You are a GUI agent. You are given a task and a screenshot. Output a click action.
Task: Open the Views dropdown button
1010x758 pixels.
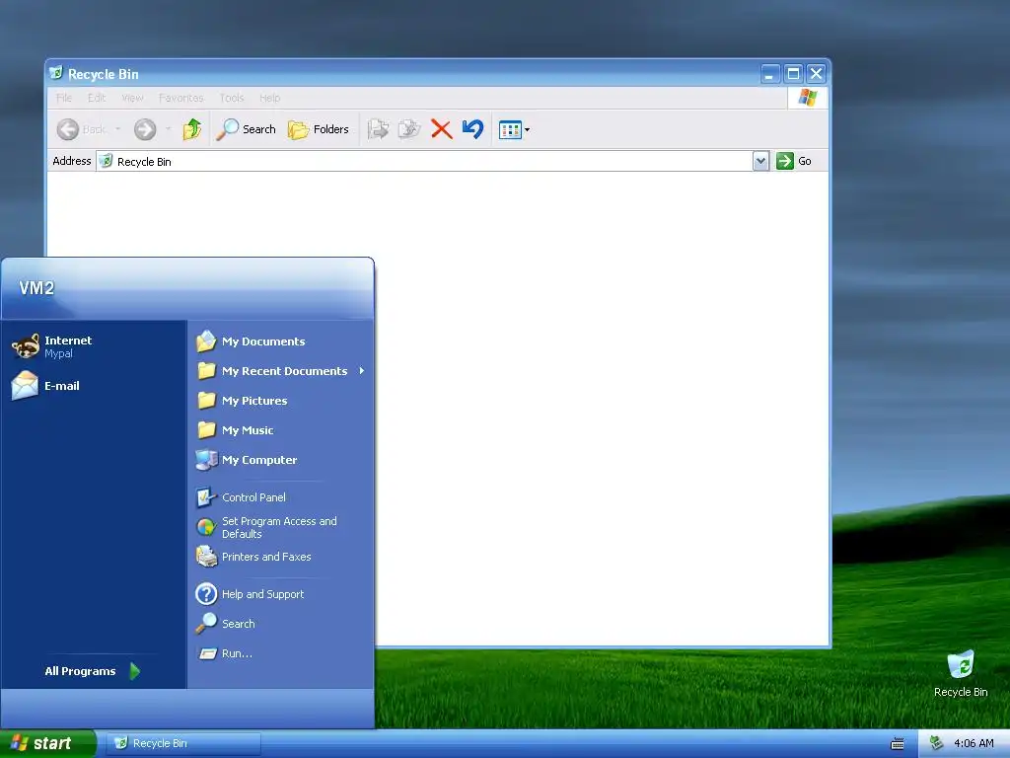pyautogui.click(x=514, y=129)
